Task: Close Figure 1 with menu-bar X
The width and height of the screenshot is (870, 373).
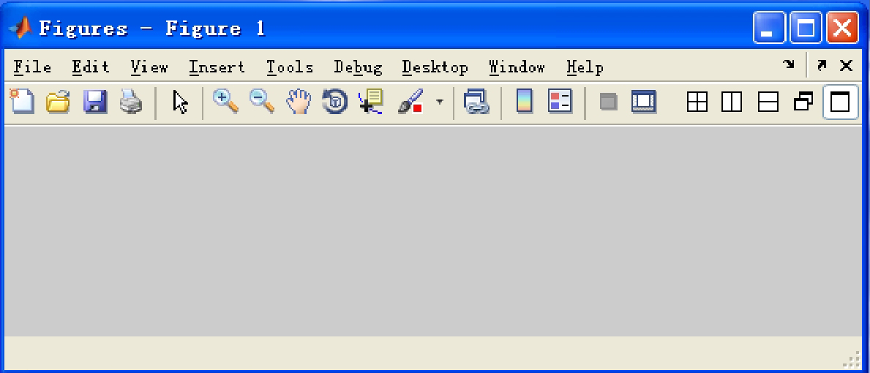Action: 846,65
